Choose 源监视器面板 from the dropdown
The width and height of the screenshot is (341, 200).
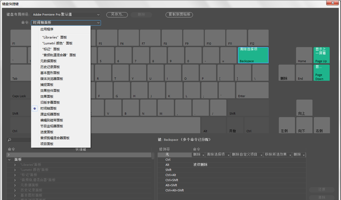point(61,114)
